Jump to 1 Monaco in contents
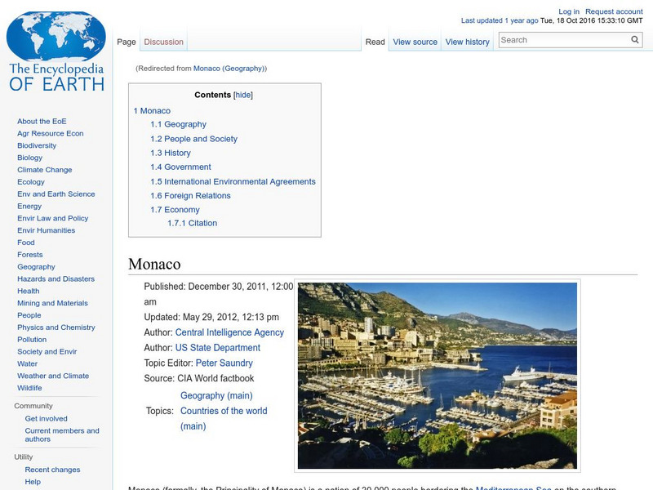The height and width of the screenshot is (490, 653). (x=152, y=111)
